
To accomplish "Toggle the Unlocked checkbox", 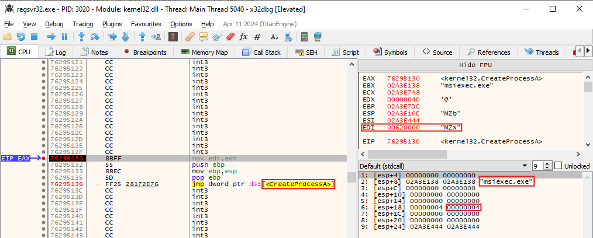I will [558, 166].
